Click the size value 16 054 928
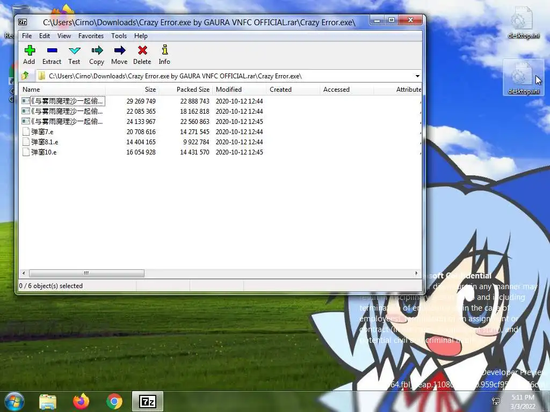 [x=141, y=152]
